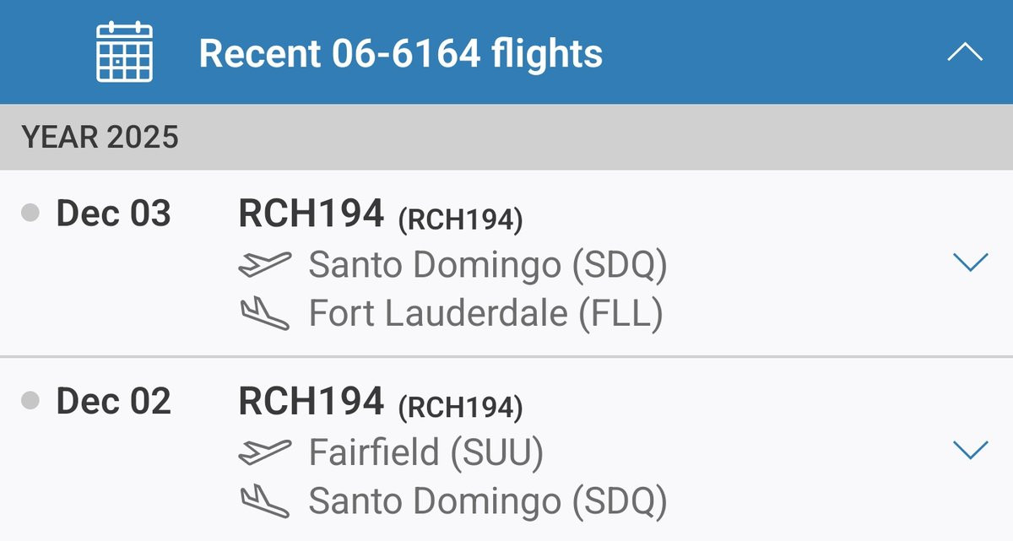Click the Dec 03 arrival plane icon
This screenshot has width=1013, height=541.
pos(264,314)
